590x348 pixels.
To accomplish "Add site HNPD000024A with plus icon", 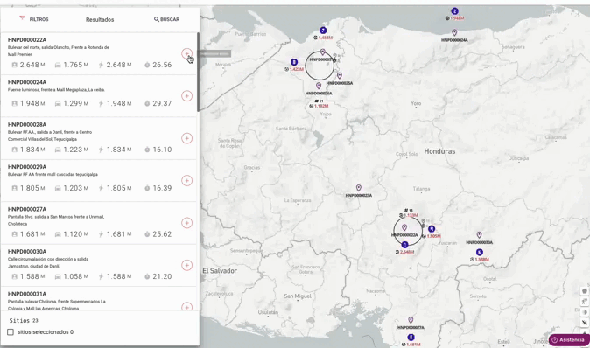I will click(186, 96).
